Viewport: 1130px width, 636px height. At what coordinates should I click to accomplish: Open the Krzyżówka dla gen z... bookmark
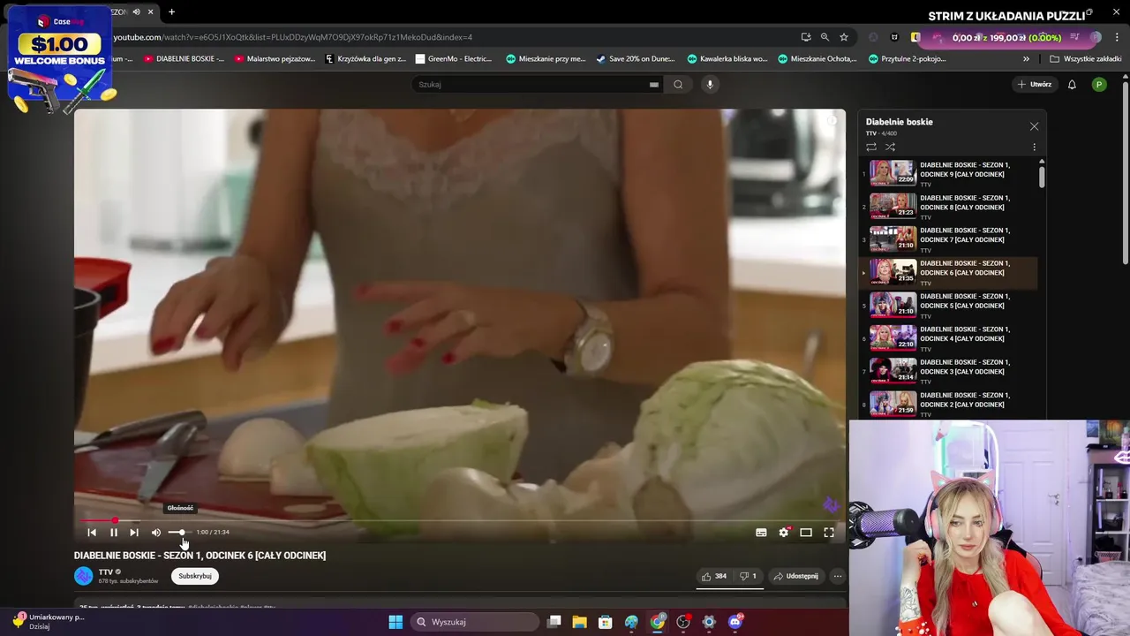365,59
